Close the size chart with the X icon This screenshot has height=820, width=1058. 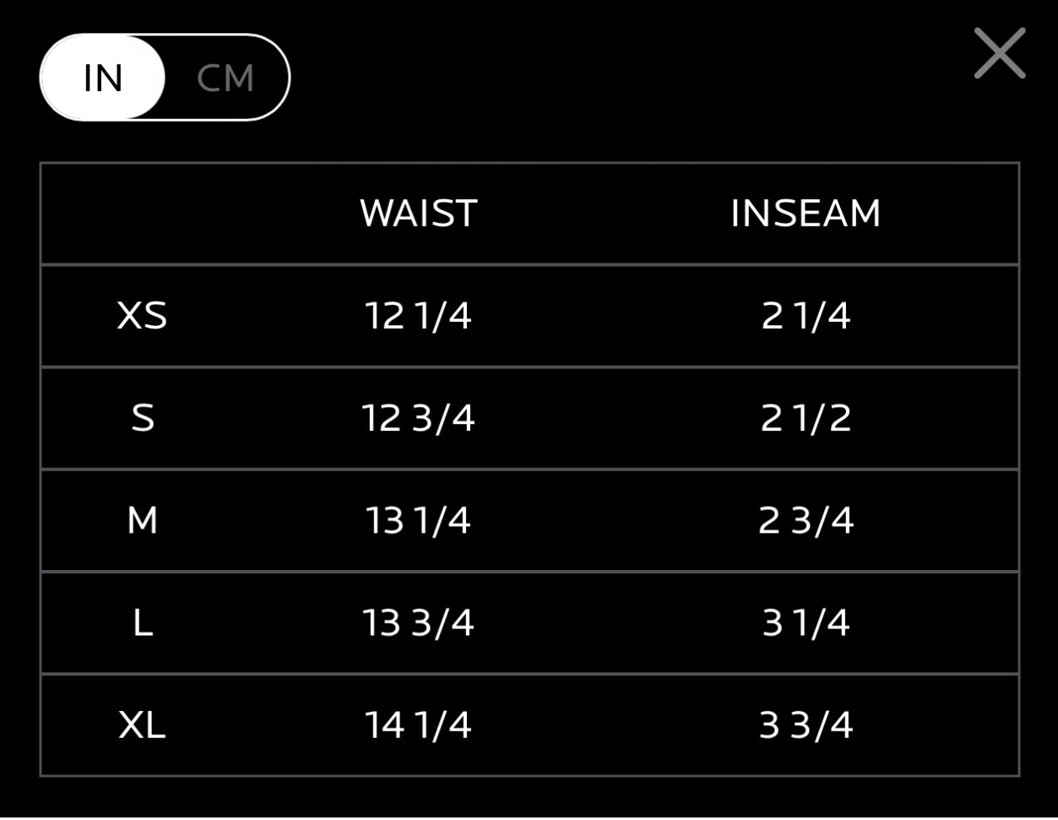1000,53
